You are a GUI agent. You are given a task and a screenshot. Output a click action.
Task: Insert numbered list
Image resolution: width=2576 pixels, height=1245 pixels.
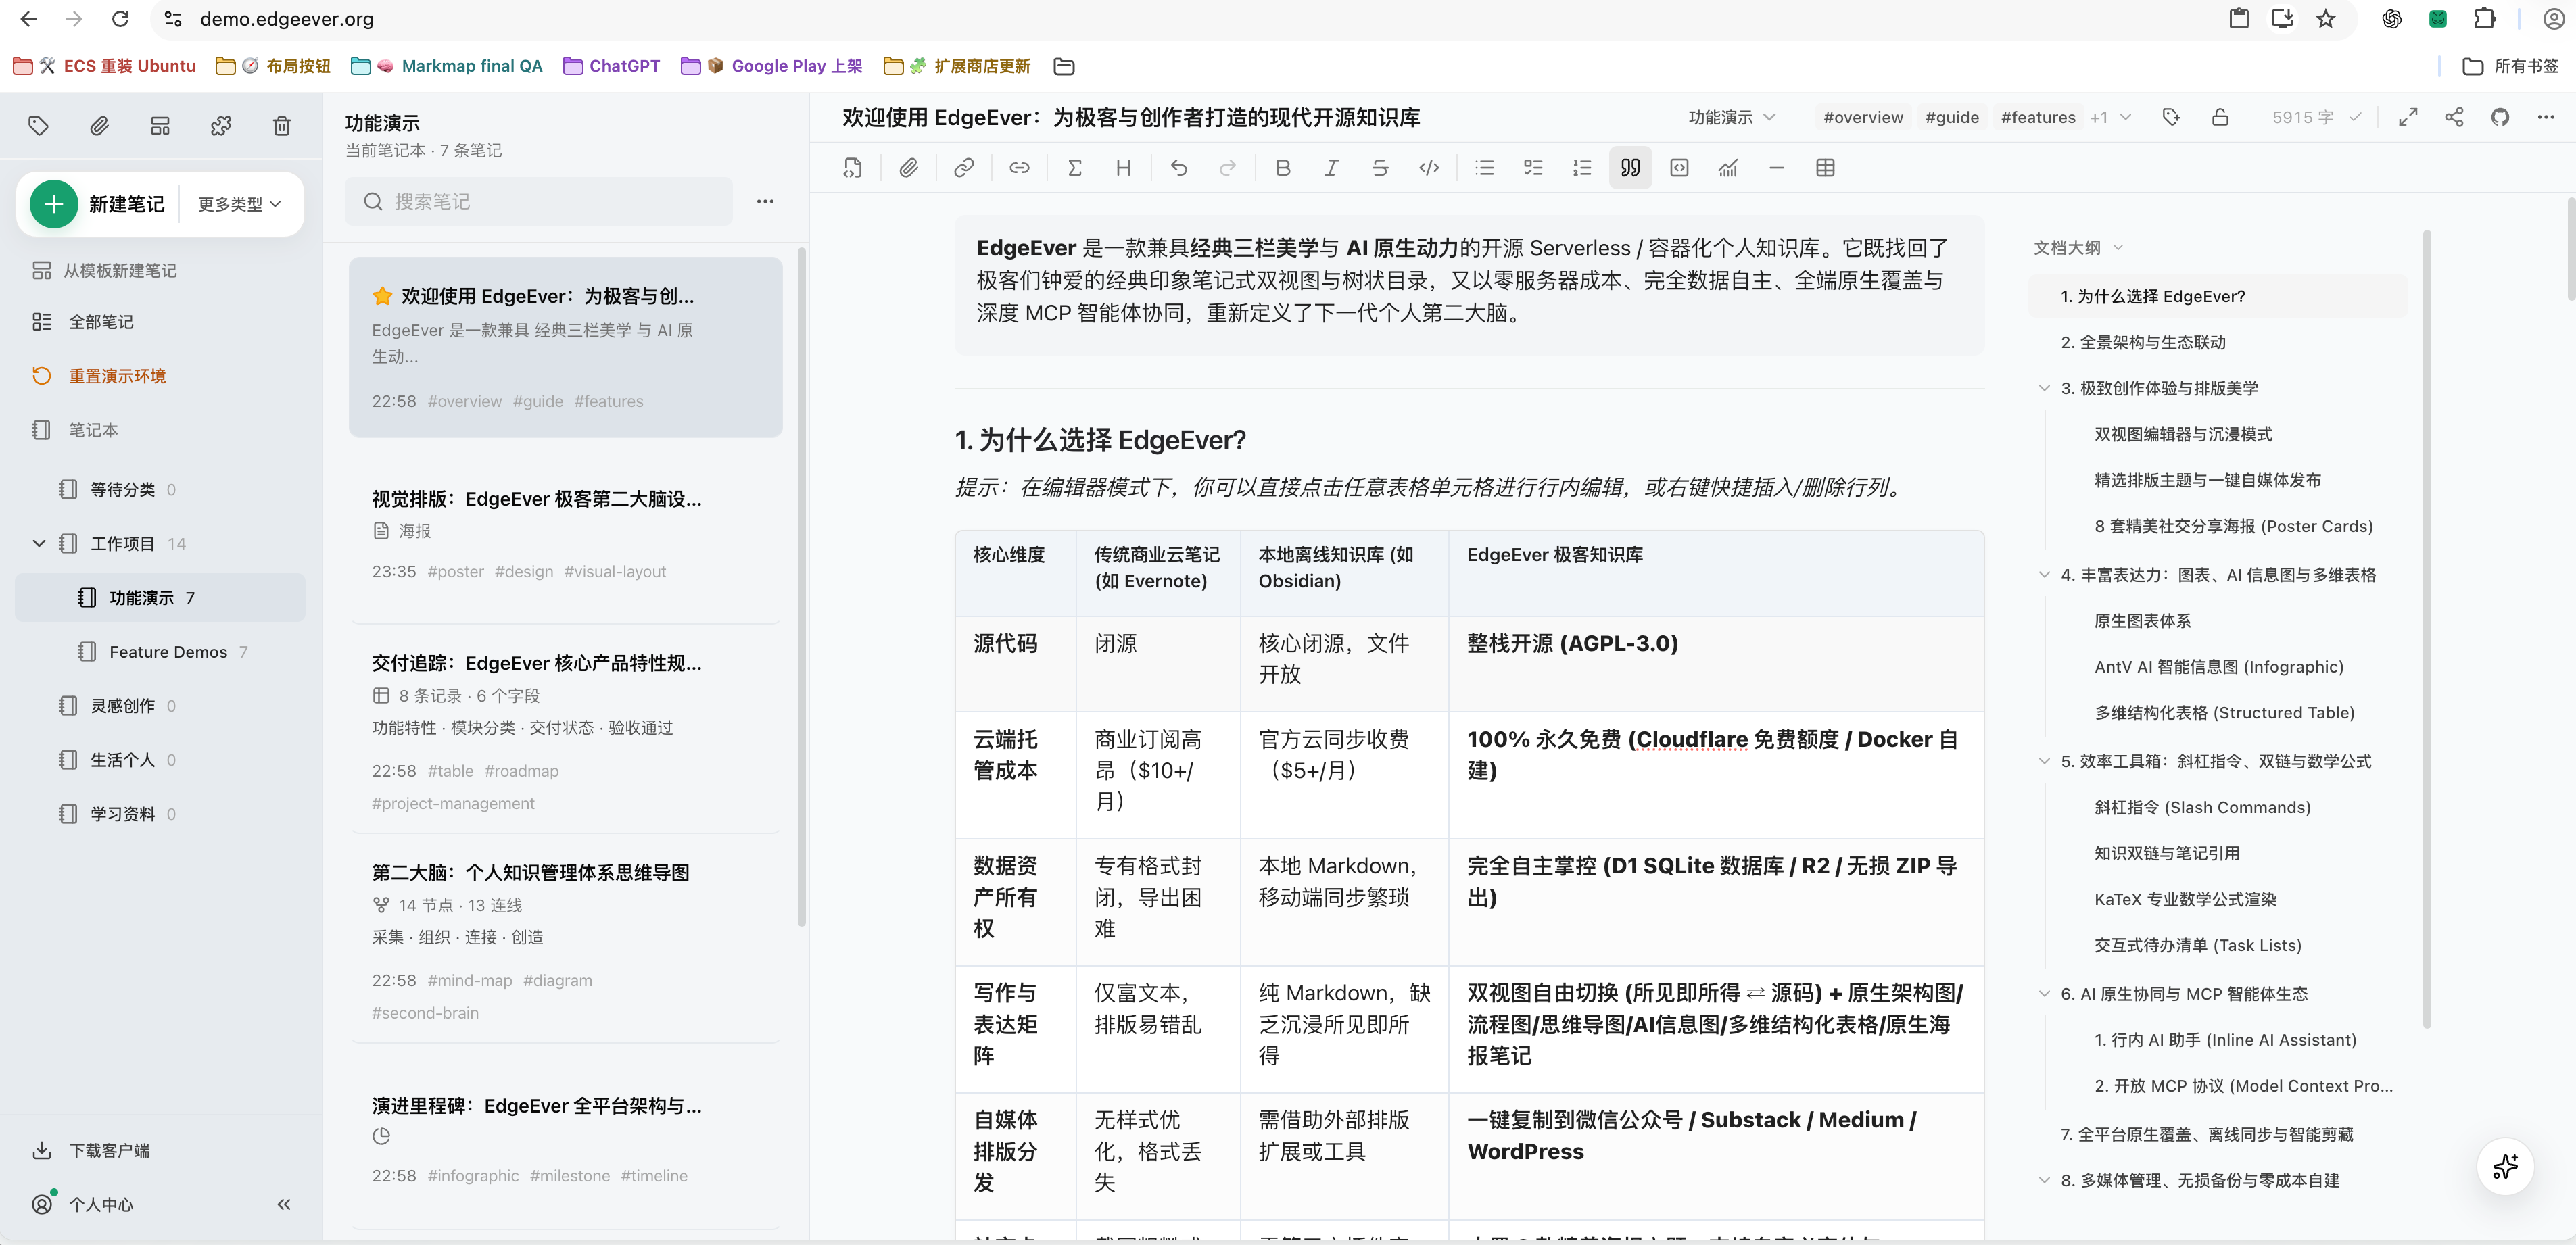pos(1582,168)
